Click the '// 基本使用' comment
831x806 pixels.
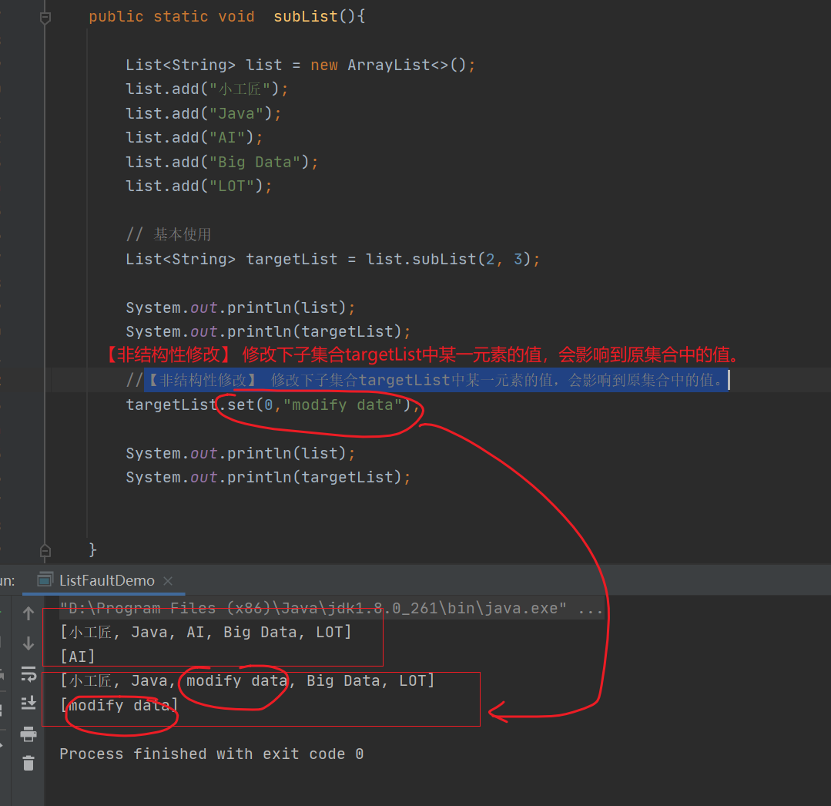pos(169,234)
